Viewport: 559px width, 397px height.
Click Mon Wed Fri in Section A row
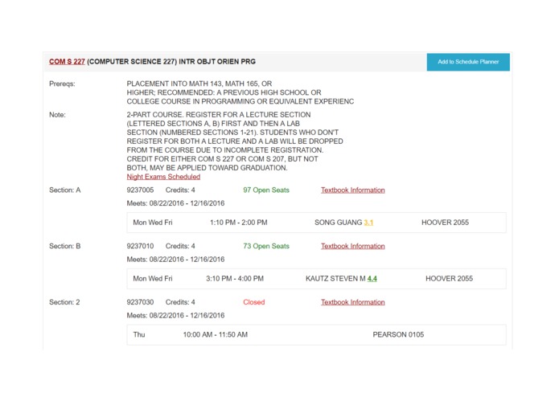(x=153, y=223)
